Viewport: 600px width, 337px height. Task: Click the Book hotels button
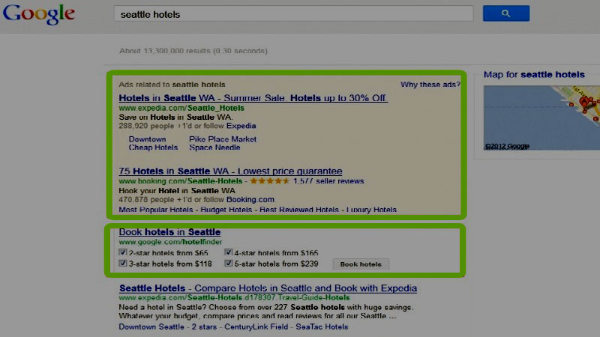click(361, 264)
